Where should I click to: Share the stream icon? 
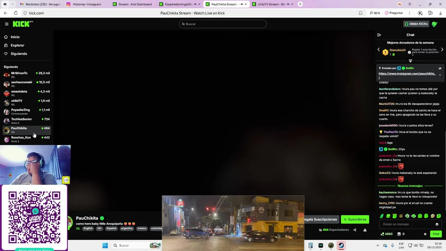point(355,230)
